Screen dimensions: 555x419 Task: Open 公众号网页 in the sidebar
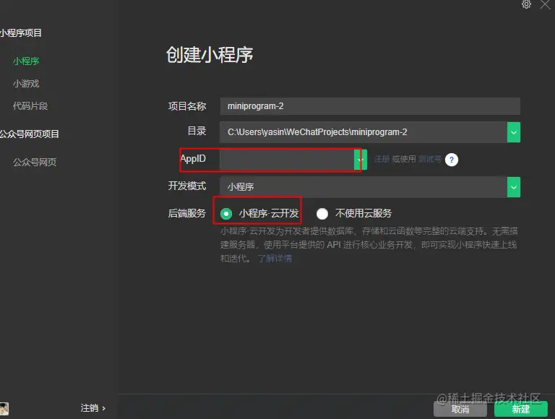35,162
